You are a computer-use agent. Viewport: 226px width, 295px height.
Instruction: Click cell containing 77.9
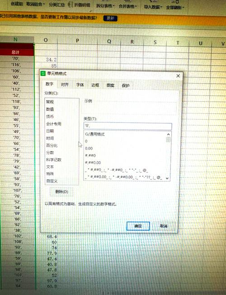[x=47, y=253]
